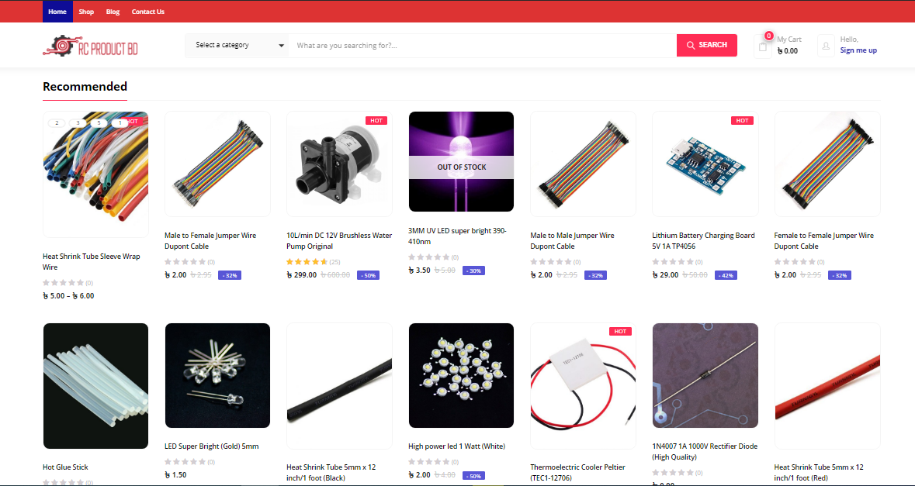Select size option 3 on Heat Shrink Tube

click(78, 123)
